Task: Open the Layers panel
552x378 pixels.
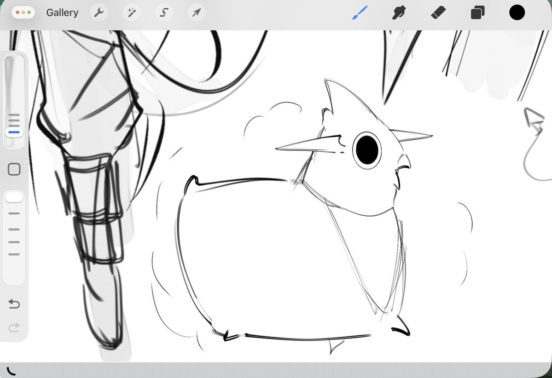Action: pyautogui.click(x=478, y=13)
